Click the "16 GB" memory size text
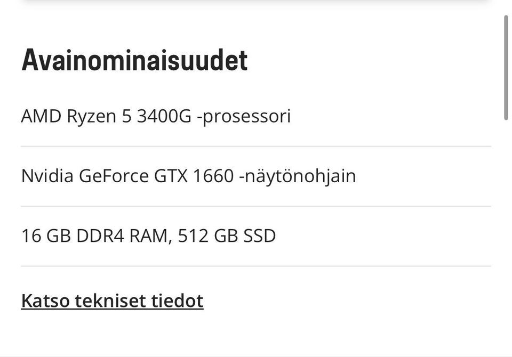Image resolution: width=512 pixels, height=357 pixels. pos(46,236)
